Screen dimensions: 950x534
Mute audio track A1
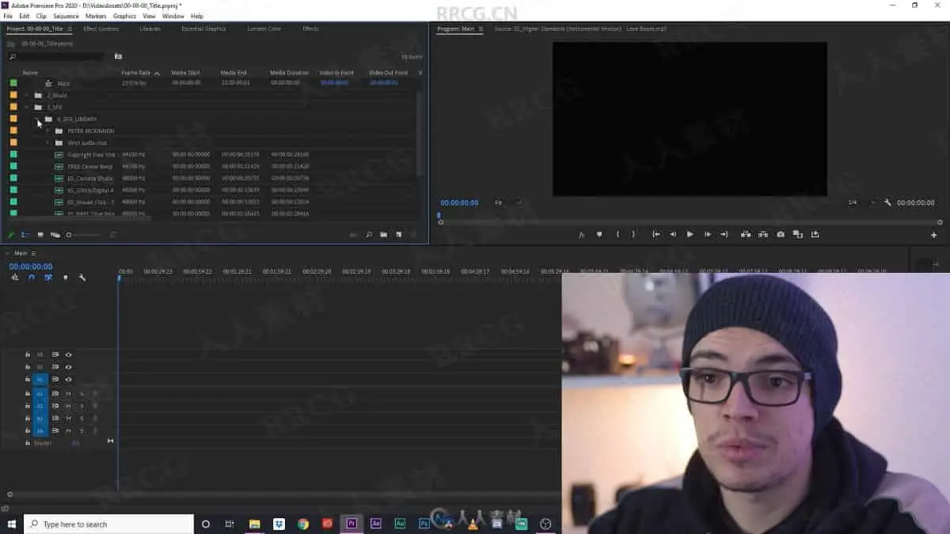(x=69, y=393)
